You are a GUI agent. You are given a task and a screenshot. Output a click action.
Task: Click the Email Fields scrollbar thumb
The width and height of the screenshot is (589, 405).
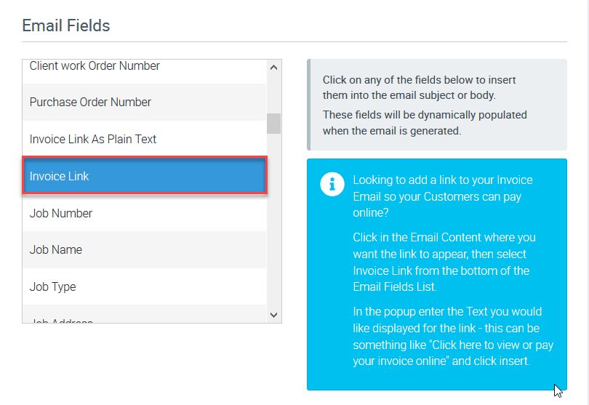click(x=274, y=124)
